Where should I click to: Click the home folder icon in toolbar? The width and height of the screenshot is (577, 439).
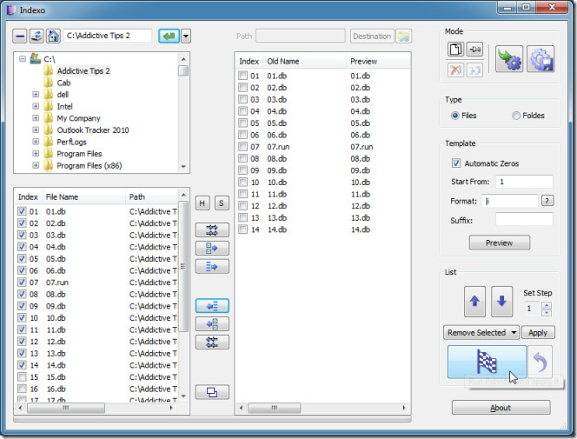point(54,37)
